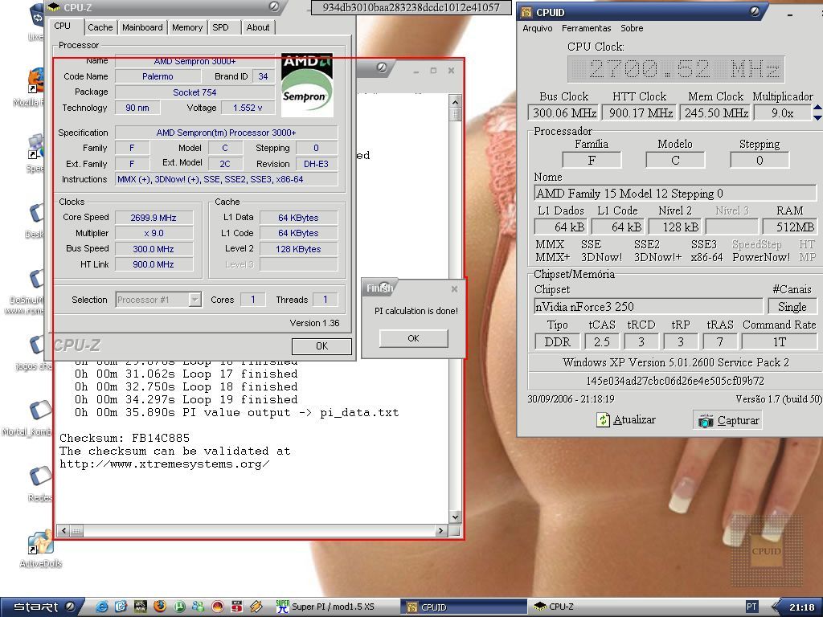
Task: Click the CPU Clock 2700.52 MHz display
Action: click(x=676, y=69)
